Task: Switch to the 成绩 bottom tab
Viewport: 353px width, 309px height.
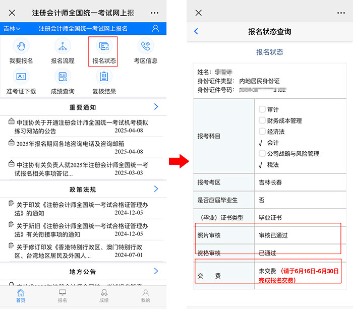Action: coord(104,295)
